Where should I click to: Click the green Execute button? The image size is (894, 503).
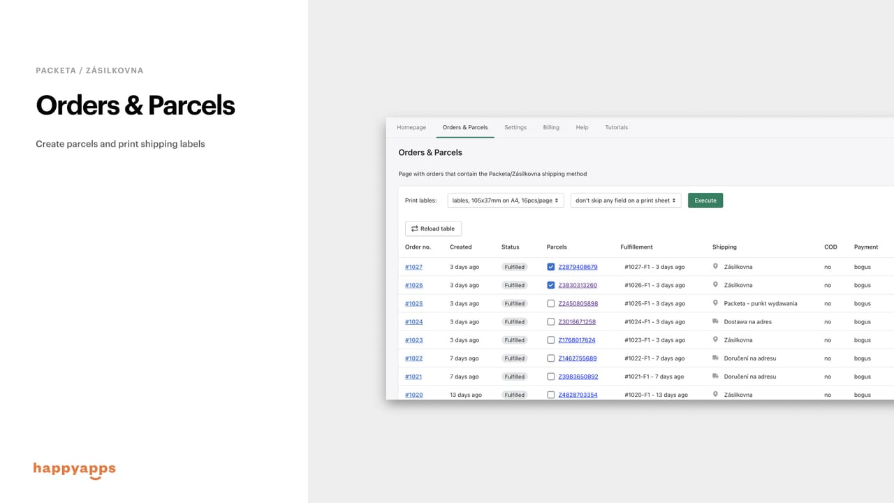point(705,201)
